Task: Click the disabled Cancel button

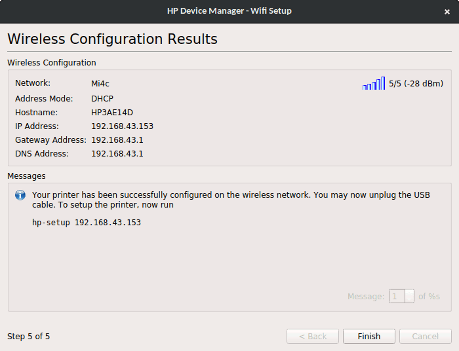Action: (426, 337)
